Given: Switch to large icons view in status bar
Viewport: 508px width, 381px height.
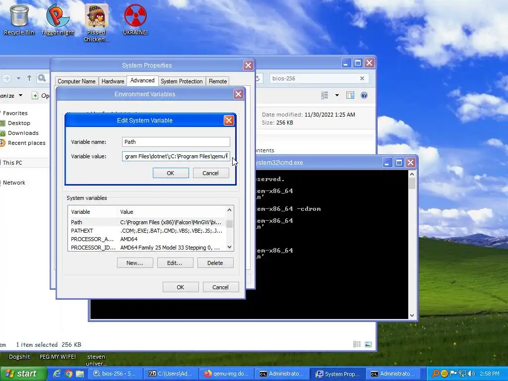Looking at the screenshot, I should pos(368,344).
